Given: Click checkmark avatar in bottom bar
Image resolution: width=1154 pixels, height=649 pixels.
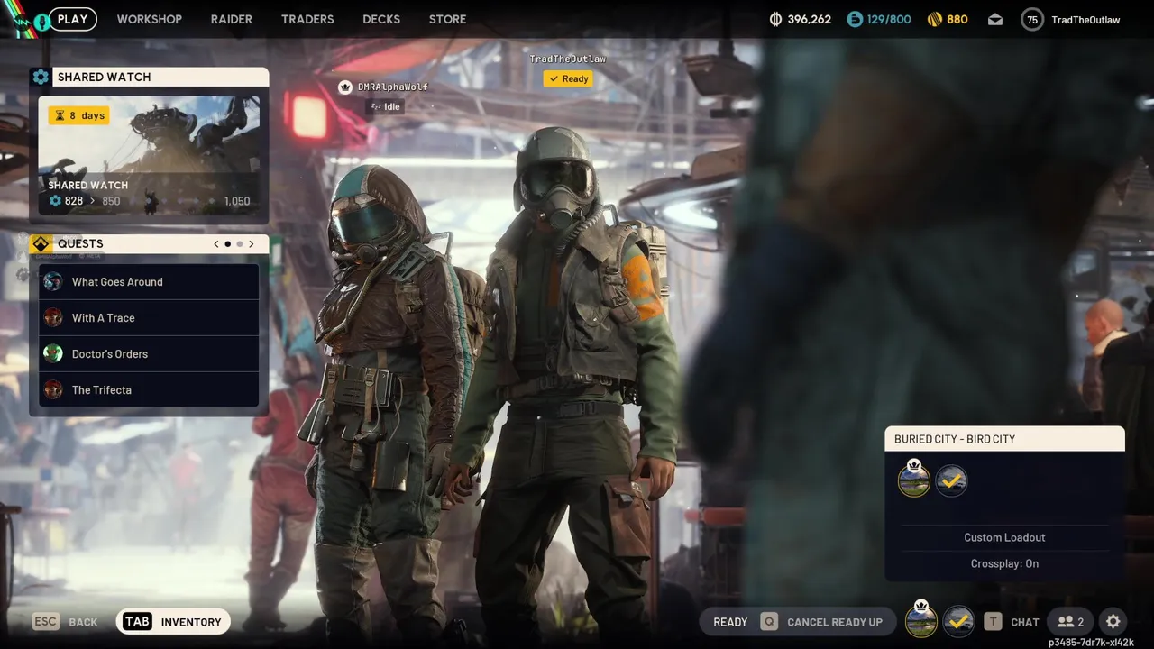Looking at the screenshot, I should click(958, 621).
